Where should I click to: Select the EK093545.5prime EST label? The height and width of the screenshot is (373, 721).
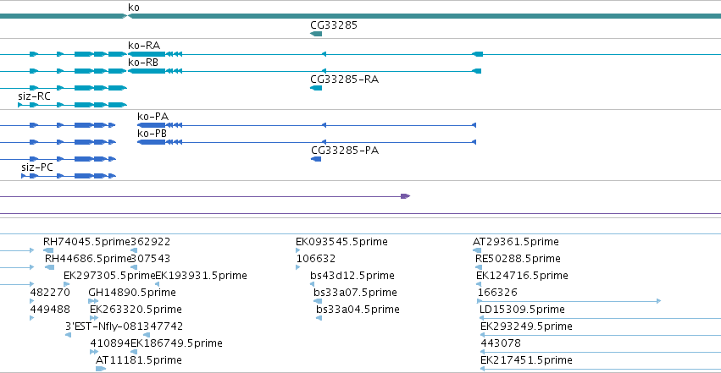[x=341, y=242]
